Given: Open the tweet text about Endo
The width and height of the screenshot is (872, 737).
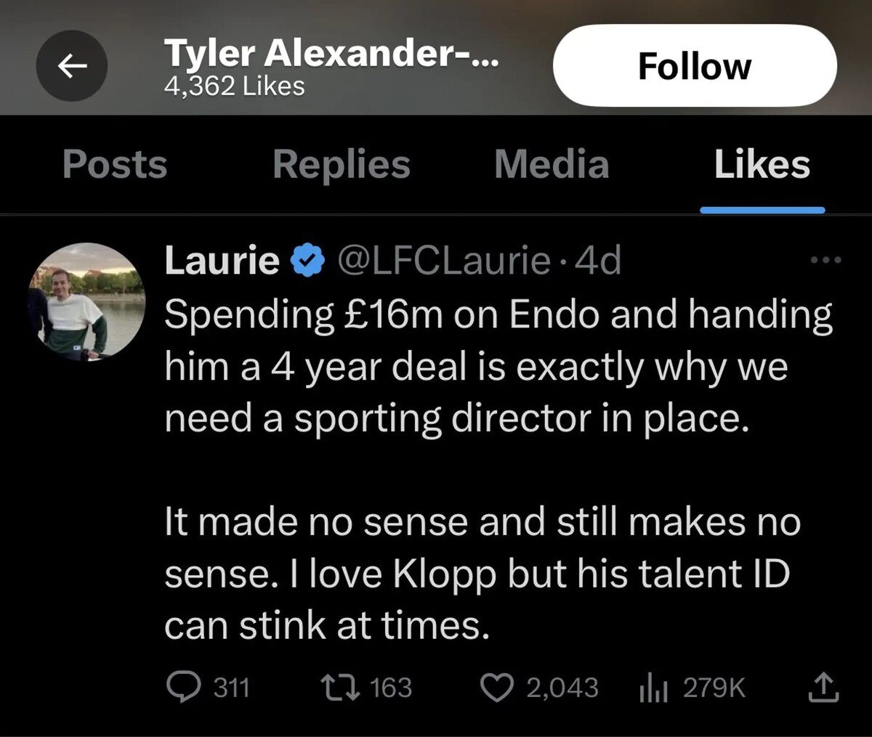Looking at the screenshot, I should click(498, 470).
